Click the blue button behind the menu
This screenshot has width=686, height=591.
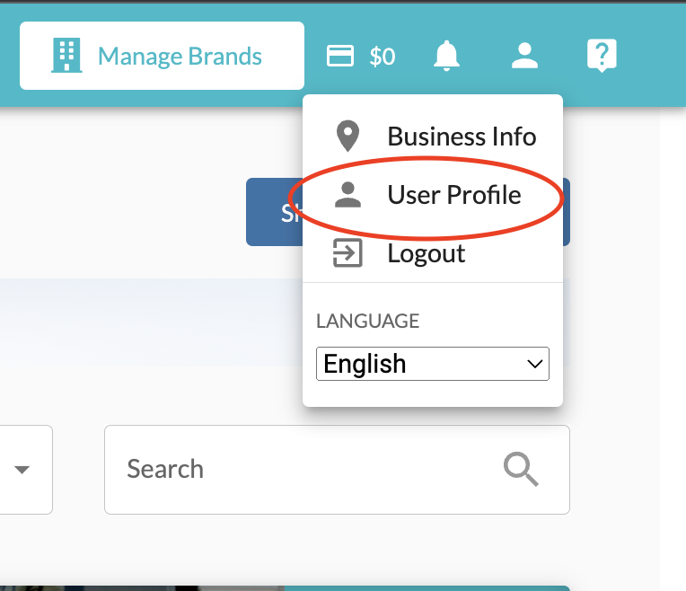(x=273, y=213)
